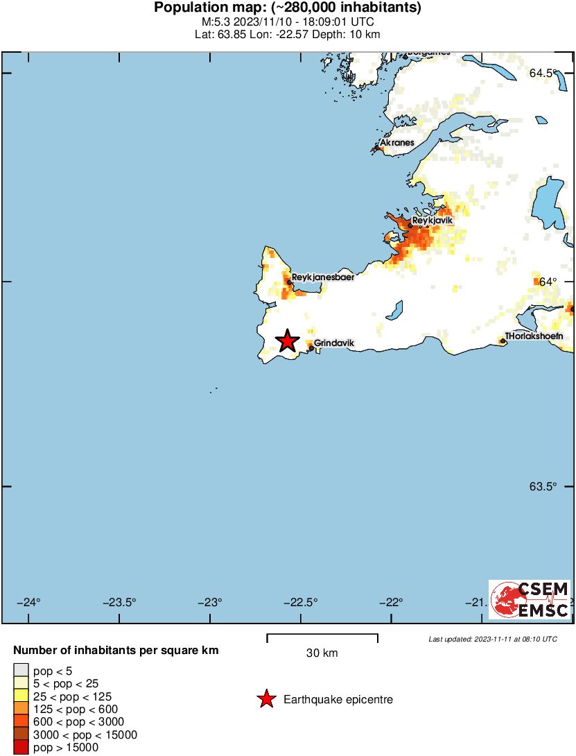Click the Grindavik map label
The image size is (576, 756).
334,343
